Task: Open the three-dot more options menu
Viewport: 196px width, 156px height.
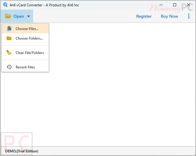Action: click(189, 16)
